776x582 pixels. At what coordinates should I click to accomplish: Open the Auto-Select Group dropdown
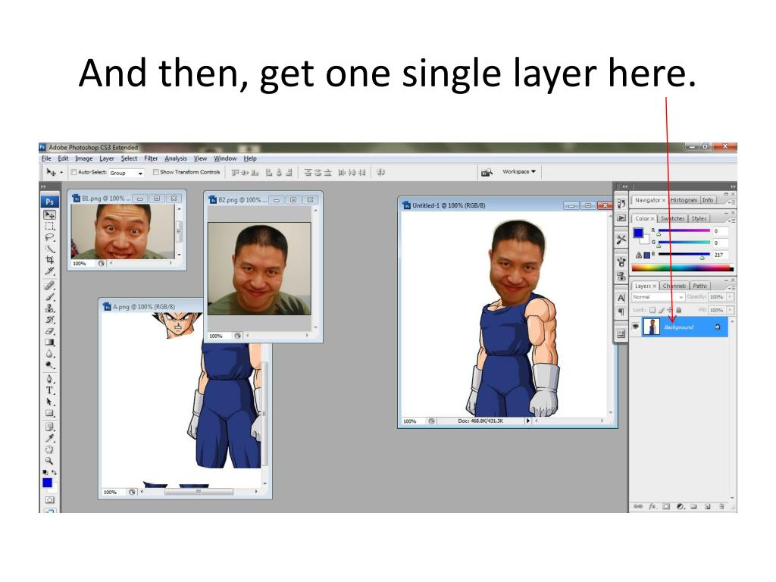click(126, 173)
